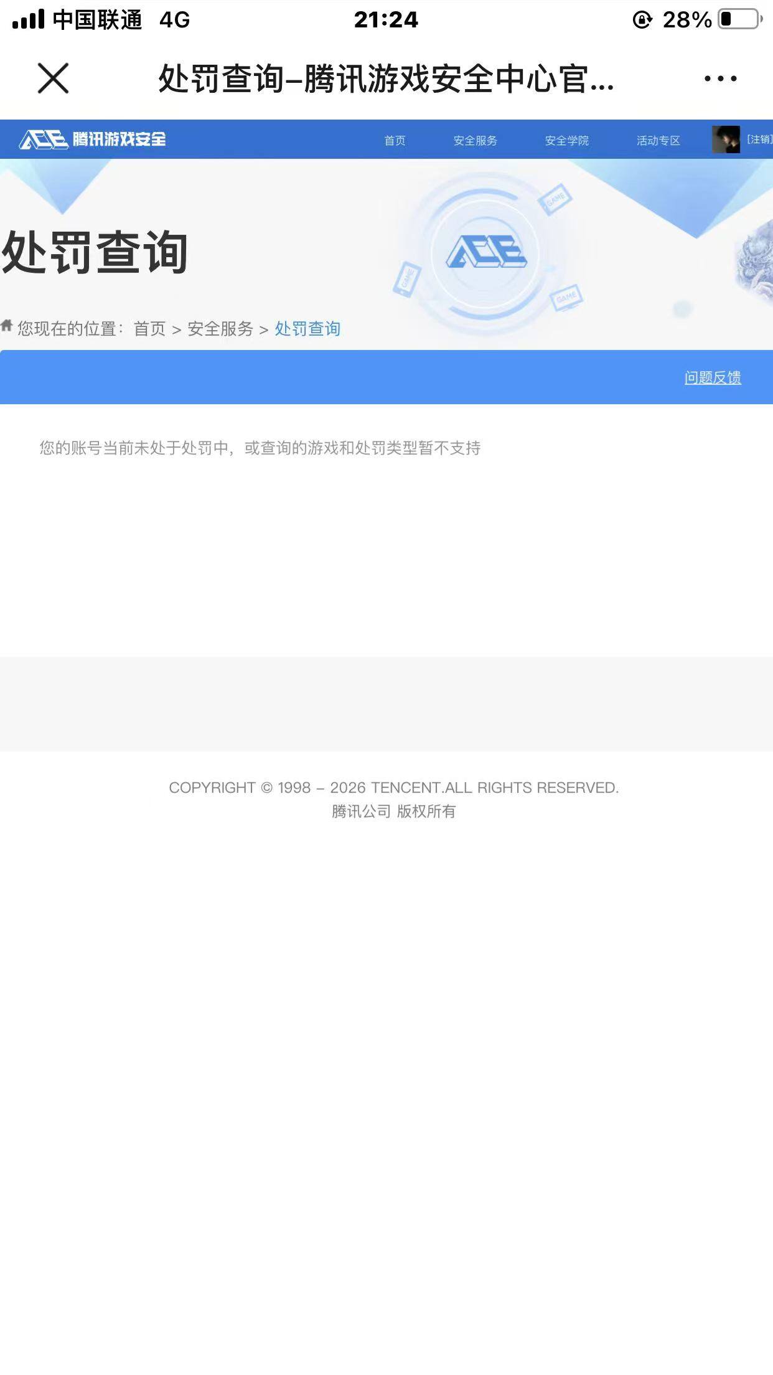This screenshot has height=1375, width=773.
Task: Click the home icon beside 您现在的位置
Action: [7, 325]
